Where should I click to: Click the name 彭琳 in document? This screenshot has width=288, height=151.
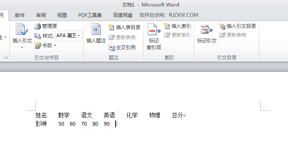pyautogui.click(x=41, y=124)
